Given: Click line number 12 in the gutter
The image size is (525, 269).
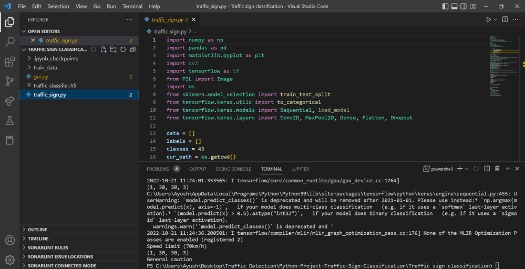Looking at the screenshot, I should coord(153,126).
